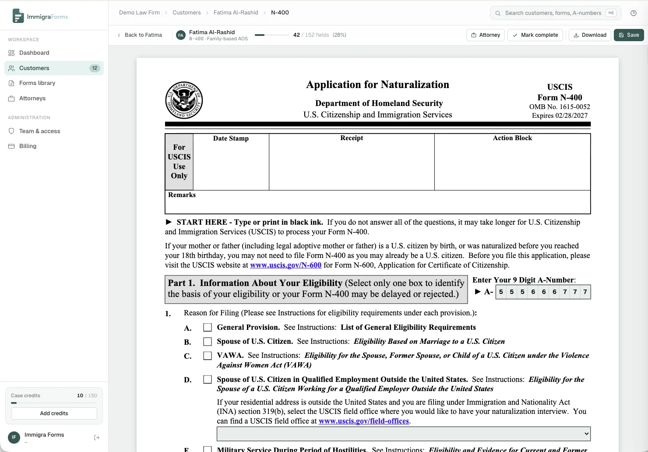The height and width of the screenshot is (452, 648).
Task: Open Dashboard in sidebar
Action: coord(54,53)
